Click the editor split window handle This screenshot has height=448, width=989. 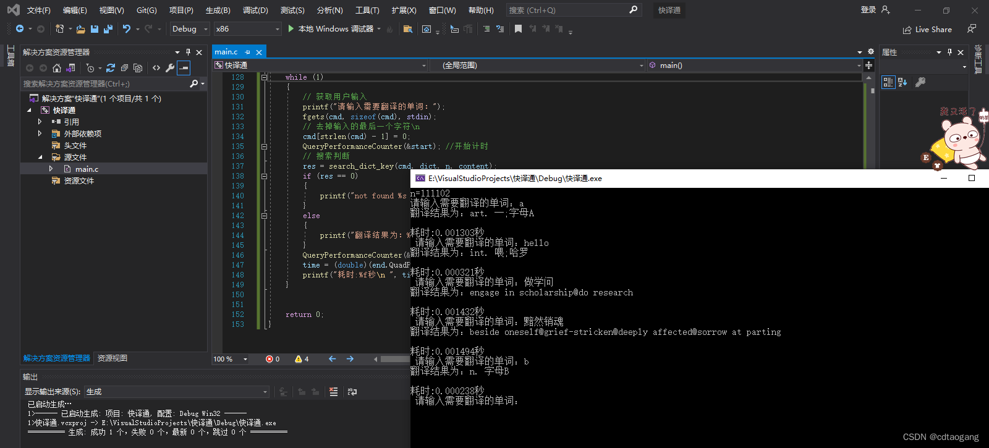[868, 66]
